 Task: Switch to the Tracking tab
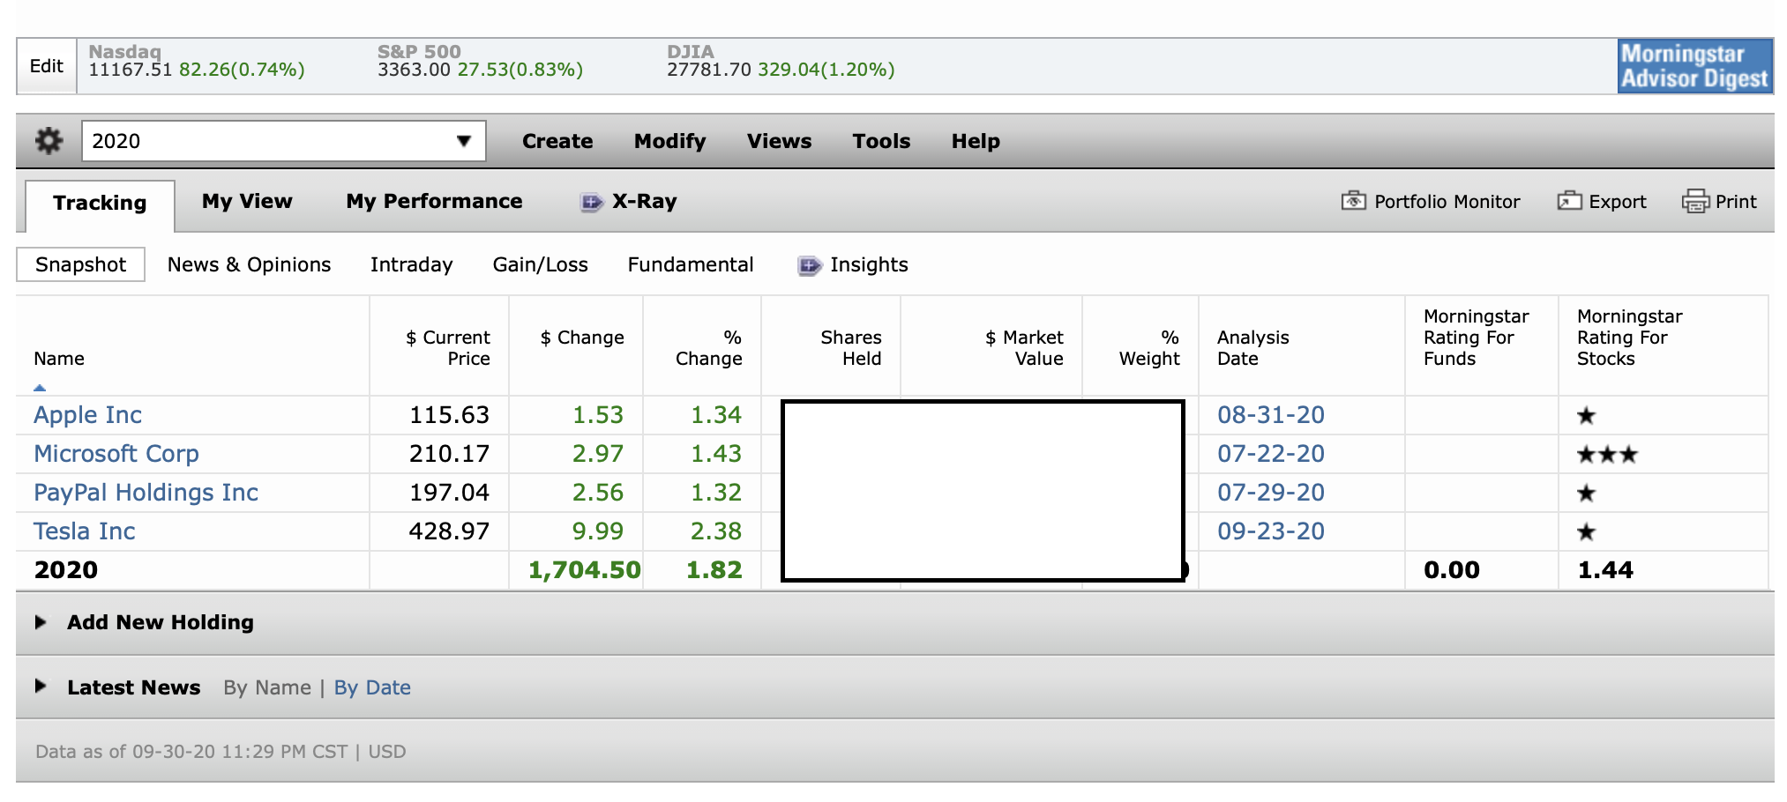point(100,204)
